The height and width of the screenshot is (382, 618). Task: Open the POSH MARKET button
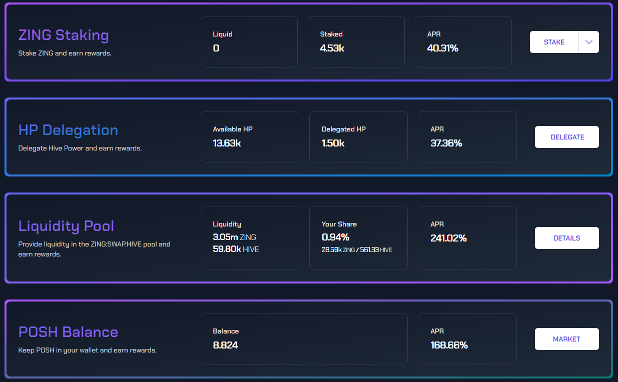[x=567, y=339]
